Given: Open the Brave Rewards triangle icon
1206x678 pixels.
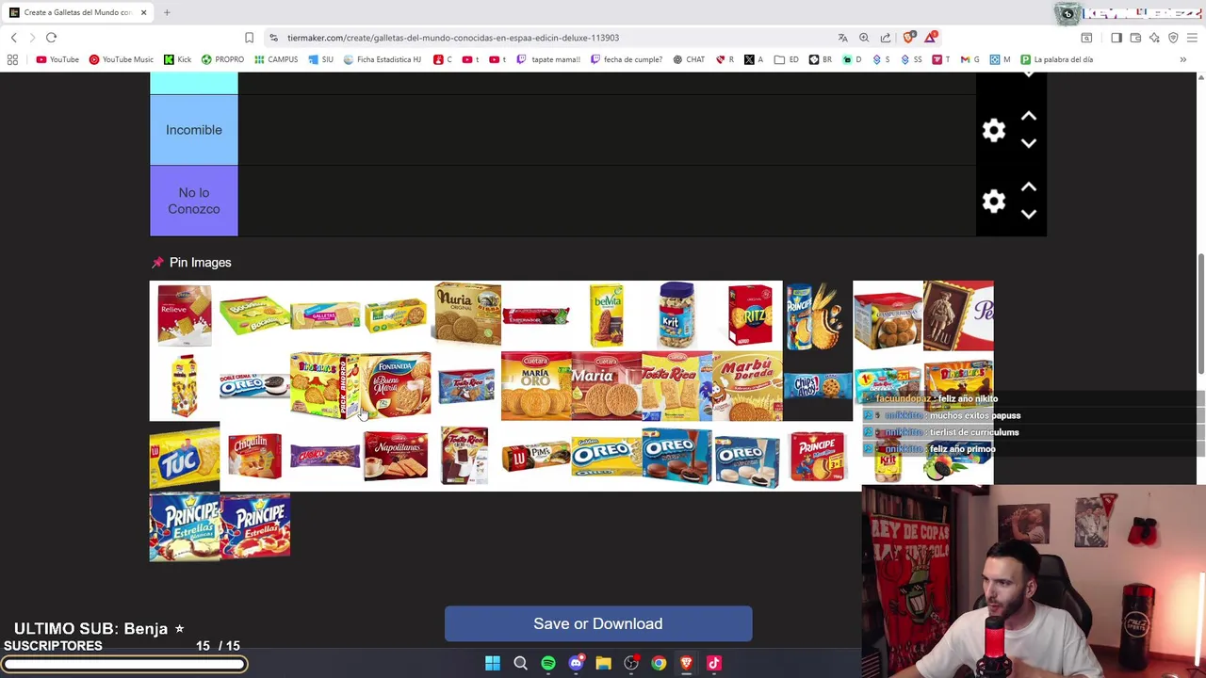Looking at the screenshot, I should click(x=931, y=38).
